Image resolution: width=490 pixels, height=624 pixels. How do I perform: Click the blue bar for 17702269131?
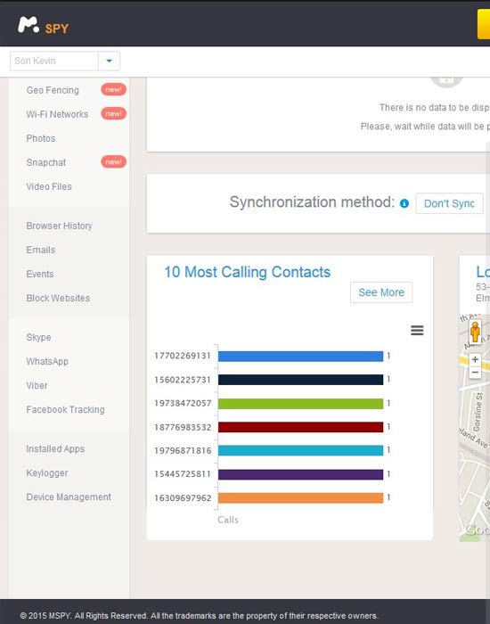coord(300,357)
